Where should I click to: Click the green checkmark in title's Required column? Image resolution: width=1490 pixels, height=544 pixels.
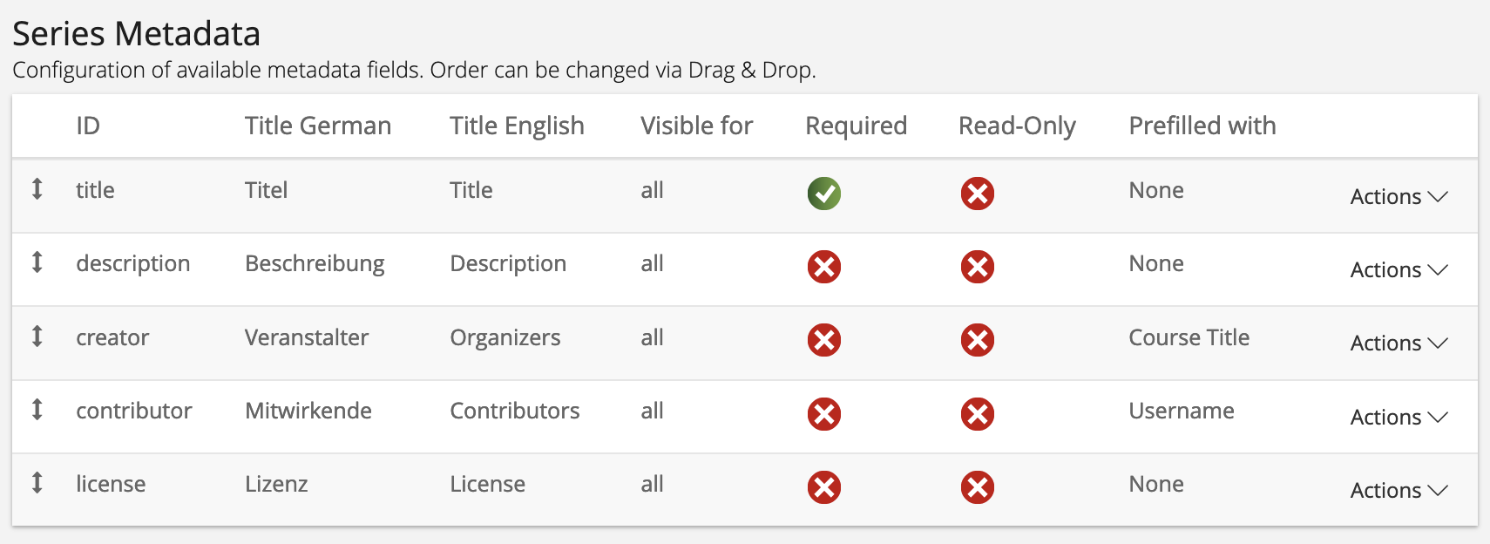pyautogui.click(x=824, y=194)
